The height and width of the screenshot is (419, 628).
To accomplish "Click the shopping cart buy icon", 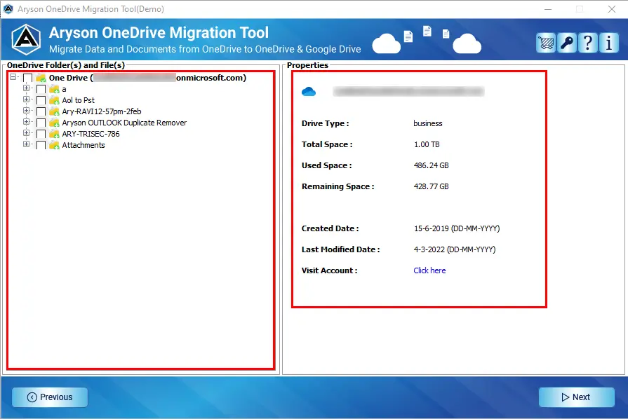I will click(546, 42).
